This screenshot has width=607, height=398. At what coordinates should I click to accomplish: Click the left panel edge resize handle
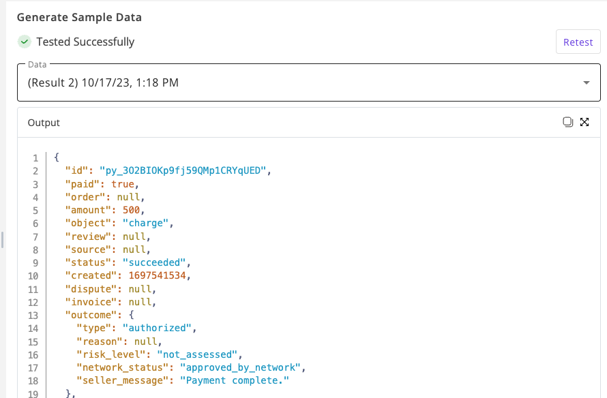coord(2,240)
